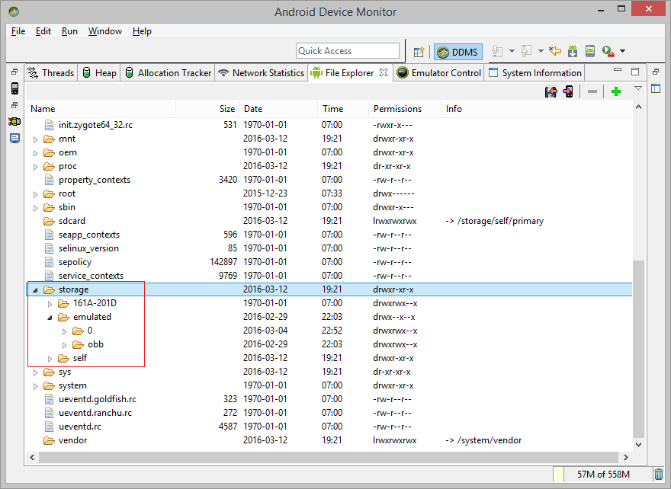Click the second restore icon in the left sidebar
671x489 pixels.
pos(14,104)
